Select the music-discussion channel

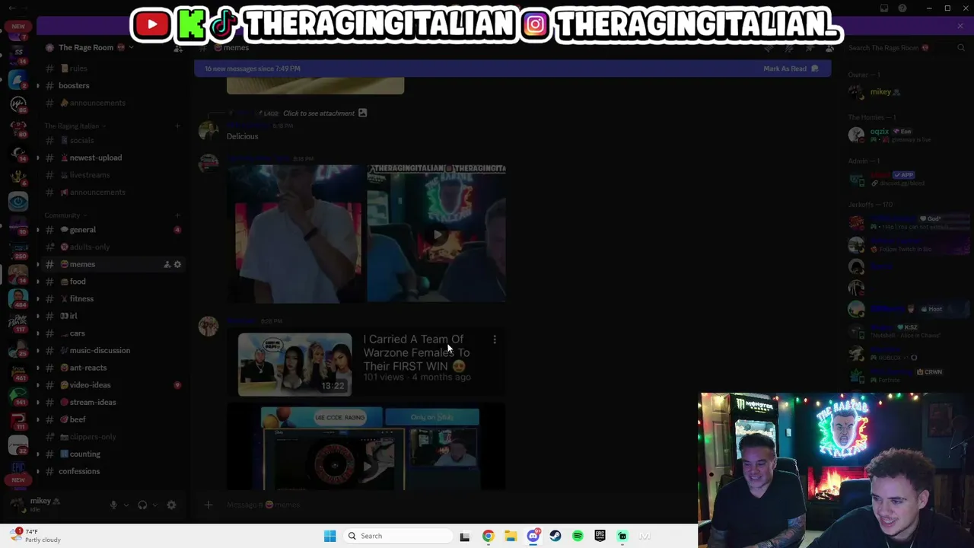coord(113,350)
